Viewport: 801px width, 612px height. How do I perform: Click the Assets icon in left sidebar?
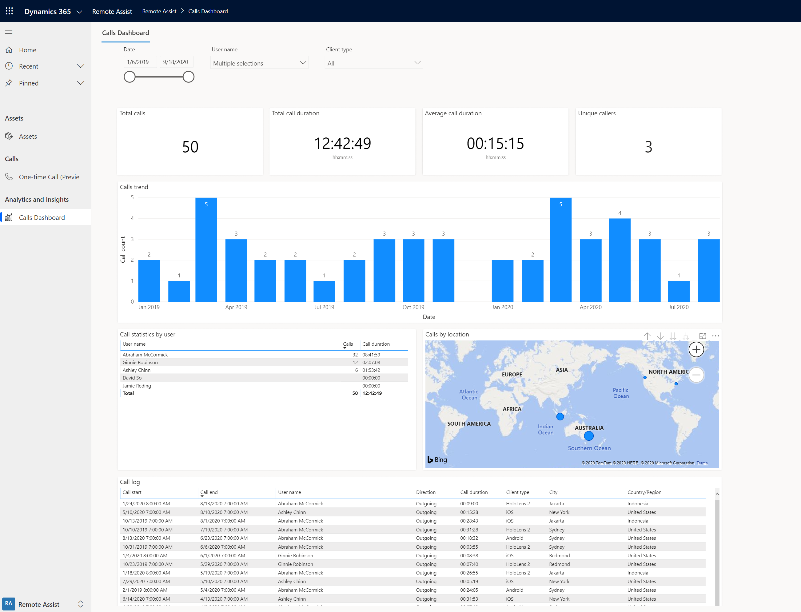tap(9, 136)
